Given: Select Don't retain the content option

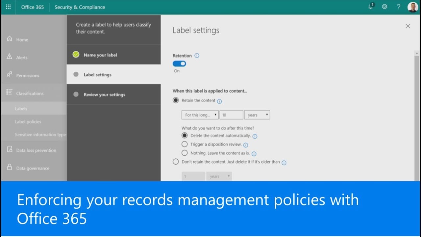Looking at the screenshot, I should (176, 162).
